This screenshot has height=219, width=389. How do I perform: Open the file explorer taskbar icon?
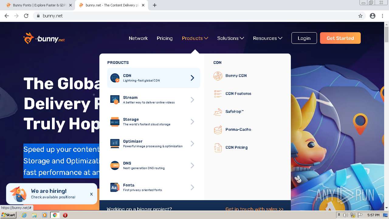click(34, 215)
